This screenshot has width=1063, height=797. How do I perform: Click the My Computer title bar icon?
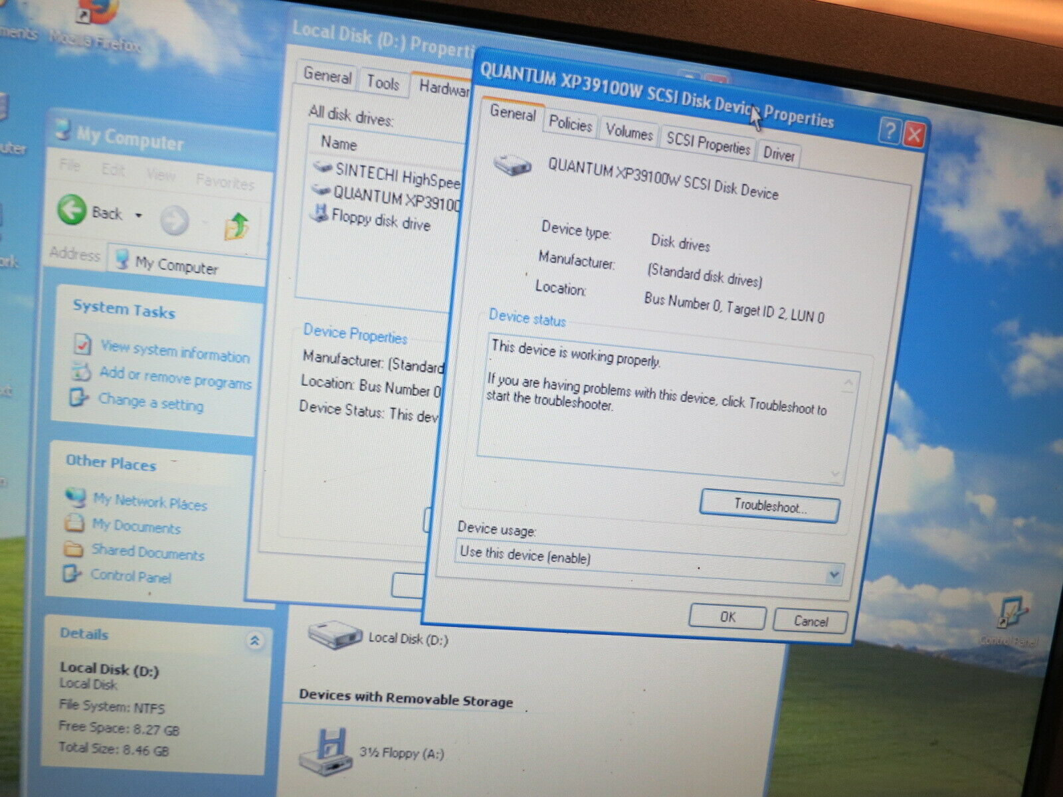tap(63, 128)
